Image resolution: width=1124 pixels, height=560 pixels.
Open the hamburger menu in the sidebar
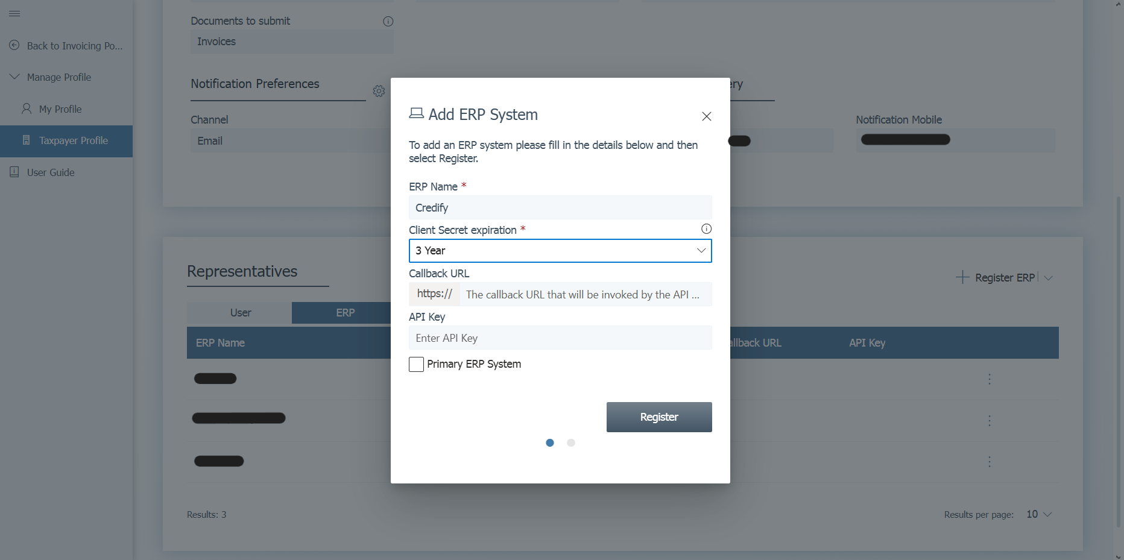click(x=14, y=13)
